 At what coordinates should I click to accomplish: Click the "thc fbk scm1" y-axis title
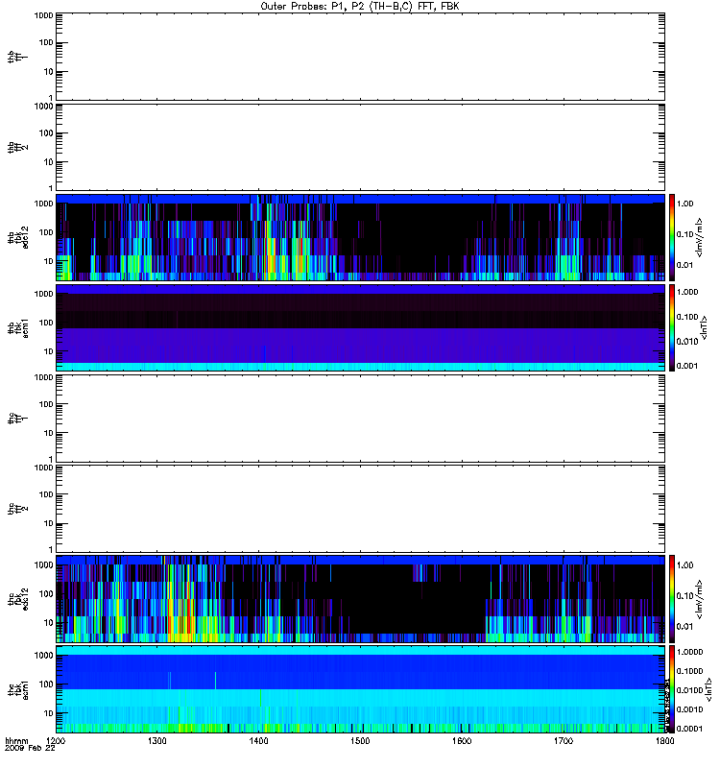(x=17, y=689)
